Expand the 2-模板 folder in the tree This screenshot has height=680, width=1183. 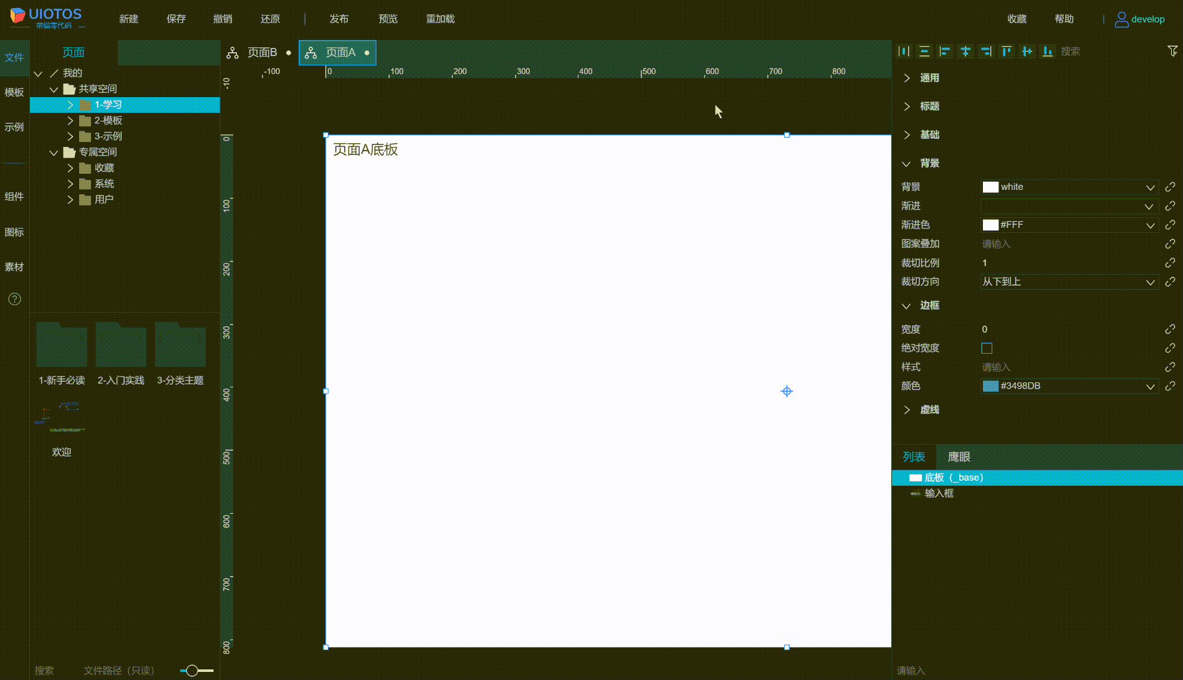(x=70, y=120)
